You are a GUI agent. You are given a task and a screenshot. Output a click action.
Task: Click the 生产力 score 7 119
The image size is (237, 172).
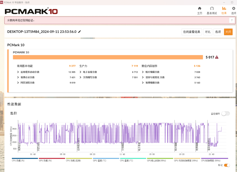pyautogui.click(x=135, y=66)
